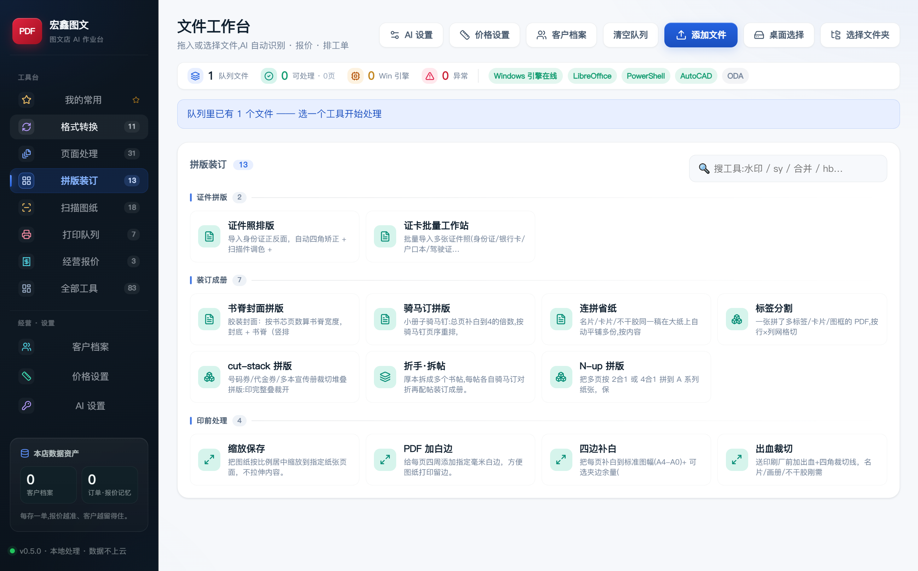Viewport: 918px width, 571px height.
Task: Open the N-up 拼版 tool
Action: point(627,377)
